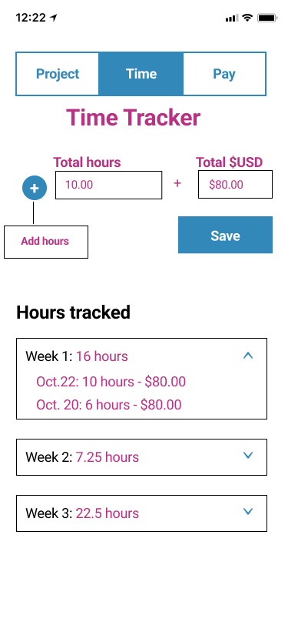Collapse Week 1 with the up chevron

248,356
